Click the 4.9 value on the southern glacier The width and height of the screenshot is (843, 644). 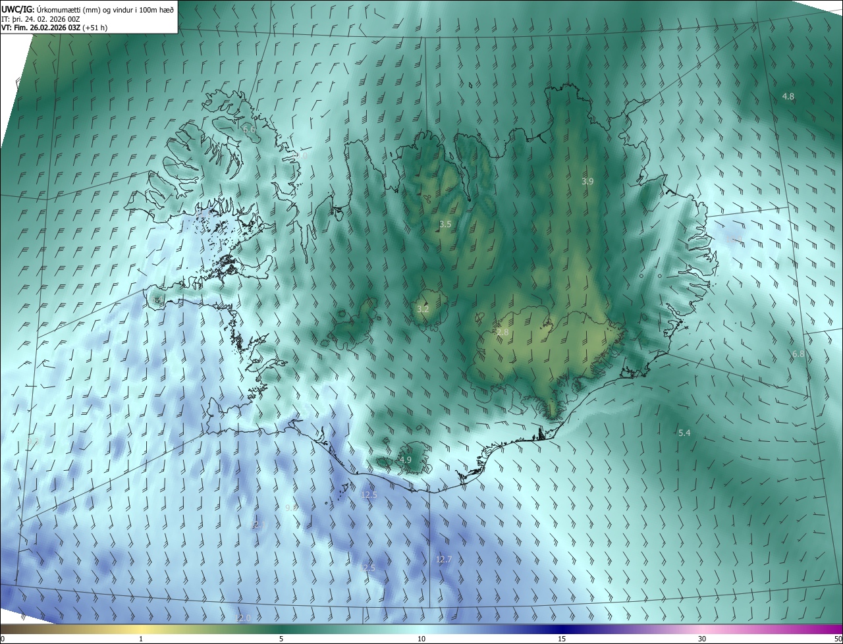[405, 460]
